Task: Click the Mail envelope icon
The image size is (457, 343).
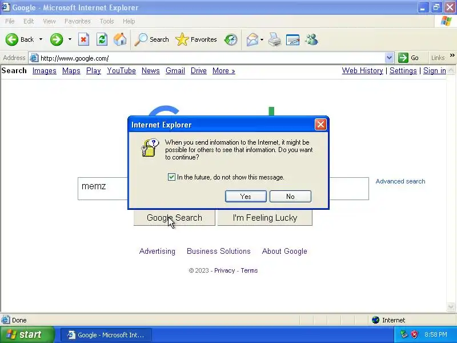Action: [252, 39]
